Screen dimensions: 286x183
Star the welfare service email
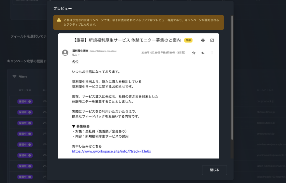coord(194,53)
